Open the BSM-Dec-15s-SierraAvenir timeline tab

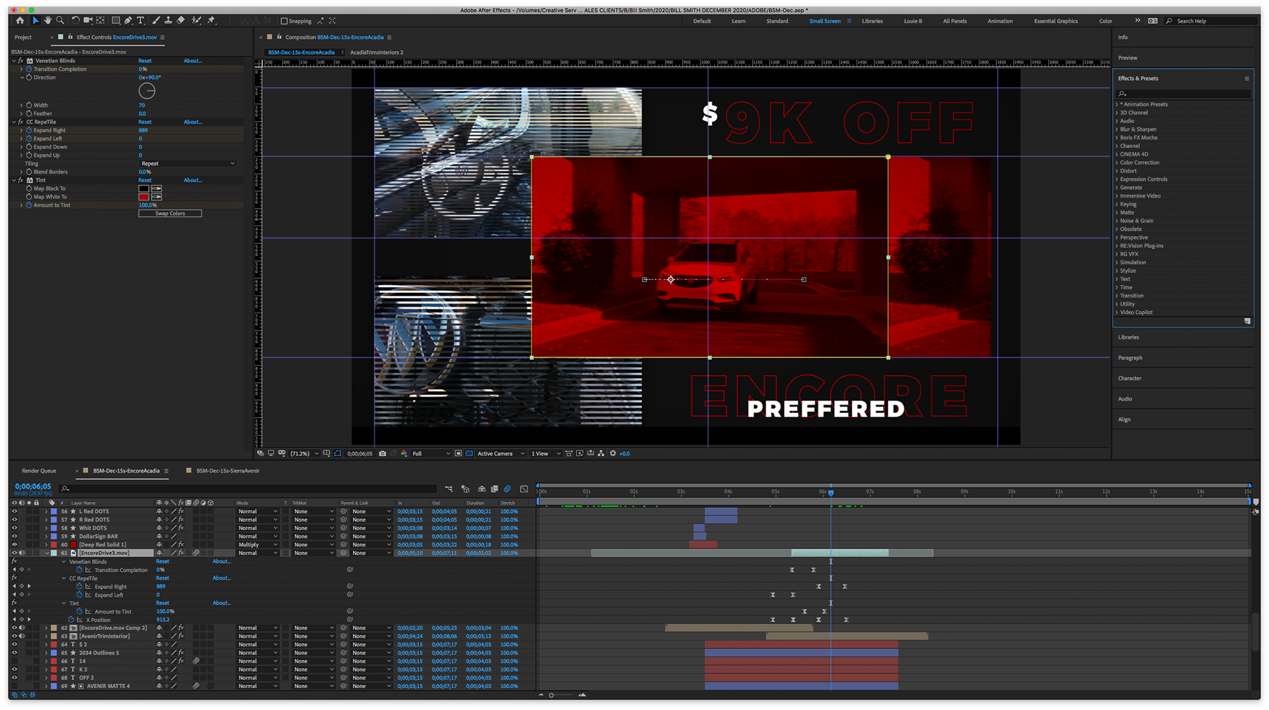tap(227, 471)
